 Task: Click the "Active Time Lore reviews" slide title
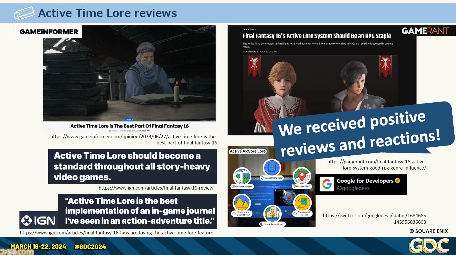107,13
